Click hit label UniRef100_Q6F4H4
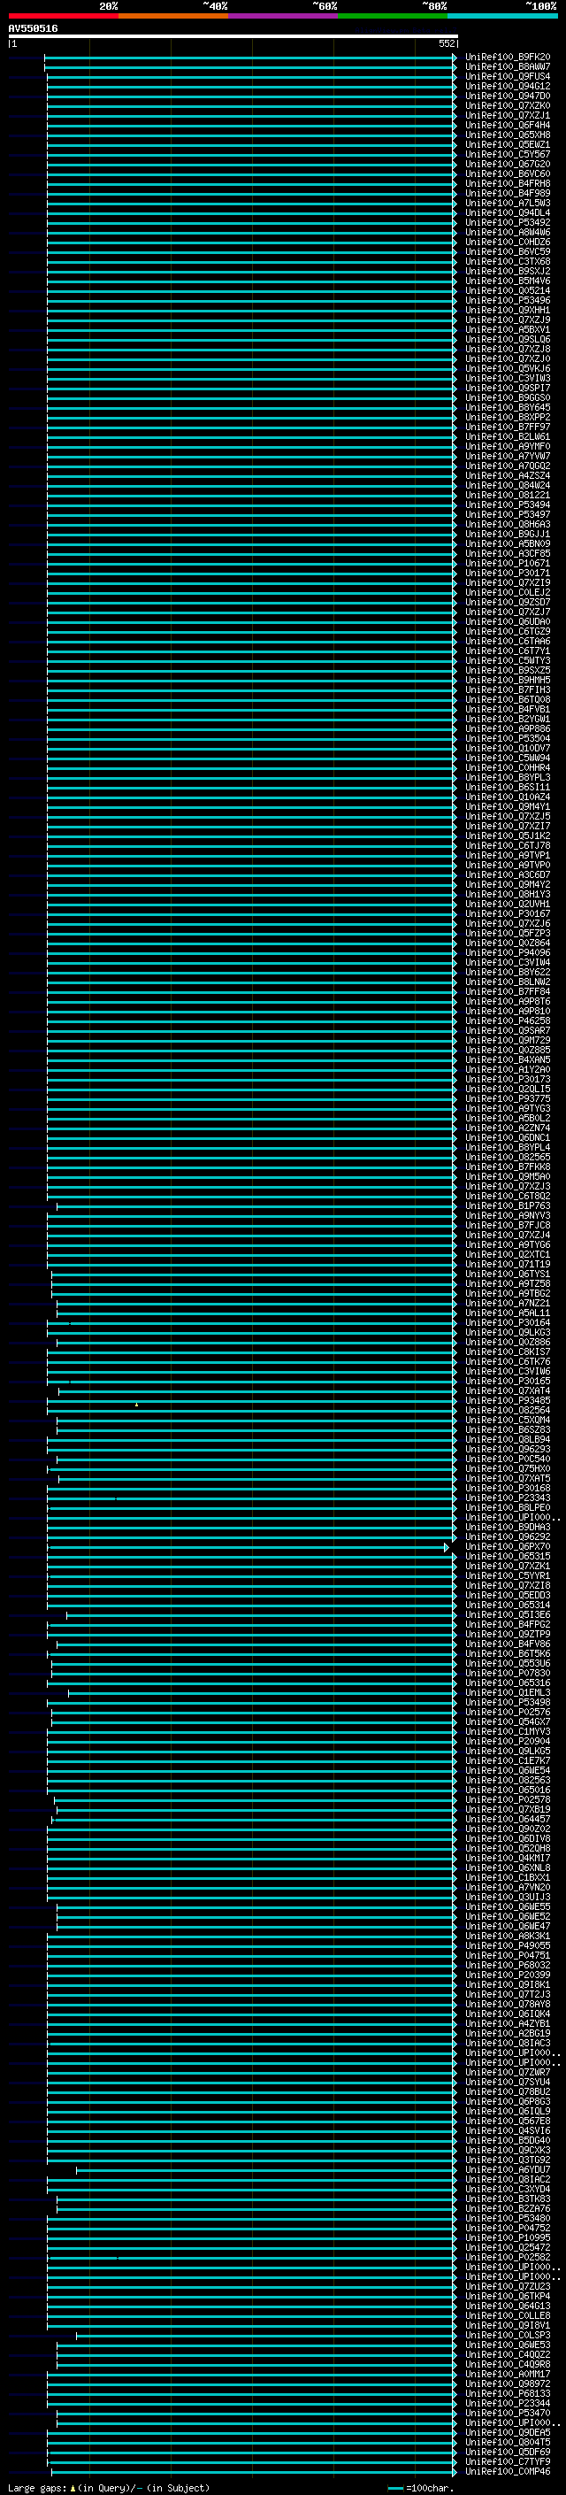This screenshot has width=566, height=2495. click(507, 125)
